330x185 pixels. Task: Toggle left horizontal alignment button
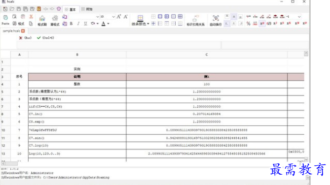pyautogui.click(x=227, y=24)
